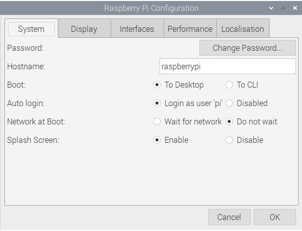Click the Boot: label
The image size is (302, 231).
tap(16, 85)
